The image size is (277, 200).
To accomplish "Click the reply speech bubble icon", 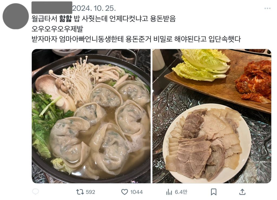I will coord(35,192).
